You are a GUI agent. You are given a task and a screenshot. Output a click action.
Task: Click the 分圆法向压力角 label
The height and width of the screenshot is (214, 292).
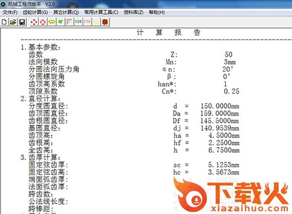click(x=54, y=69)
